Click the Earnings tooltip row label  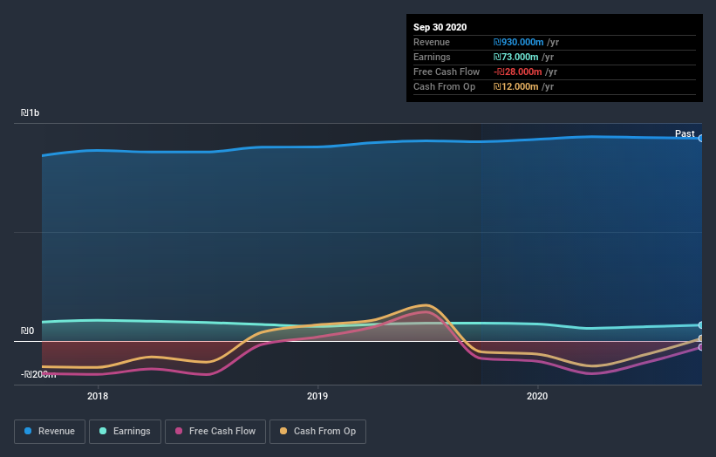click(432, 57)
